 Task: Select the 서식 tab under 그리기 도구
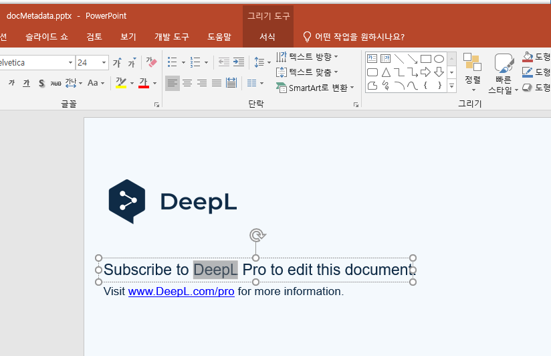point(267,37)
